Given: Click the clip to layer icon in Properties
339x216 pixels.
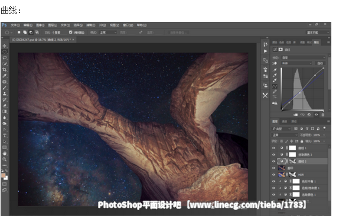Looking at the screenshot, I should click(x=295, y=115).
